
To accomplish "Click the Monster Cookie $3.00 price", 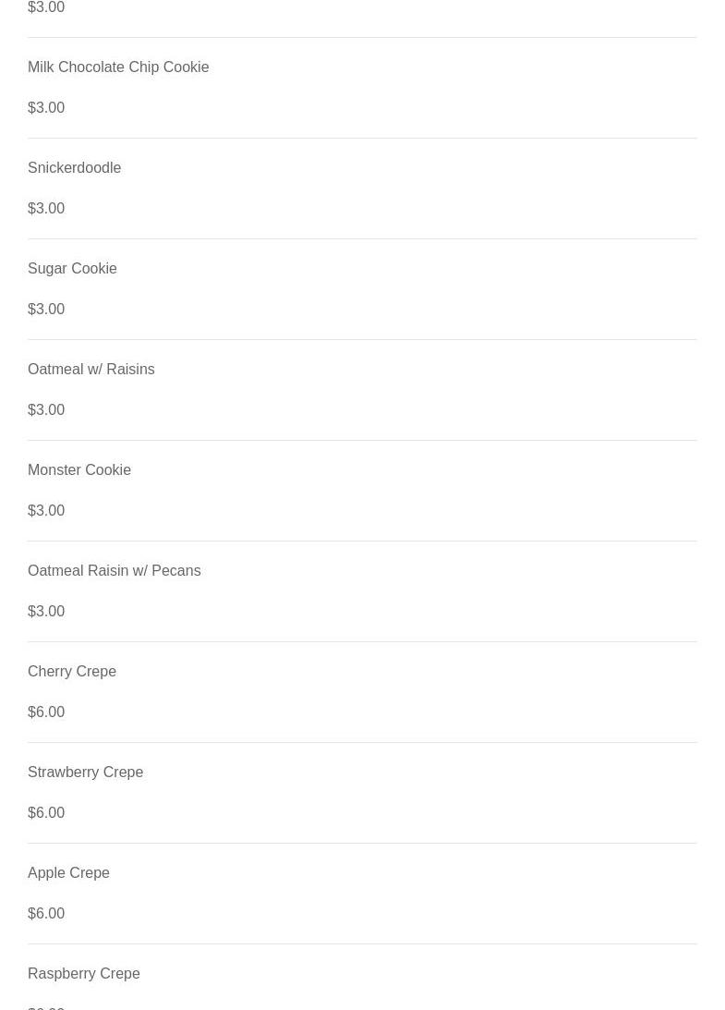I will click(46, 511).
